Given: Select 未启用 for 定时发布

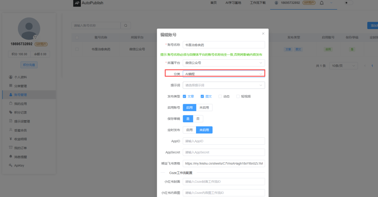Looking at the screenshot, I should [204, 130].
